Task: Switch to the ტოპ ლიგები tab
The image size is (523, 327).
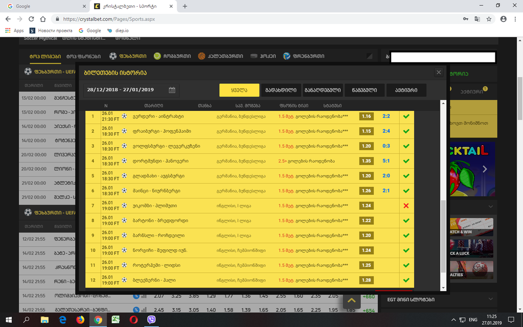Action: (45, 56)
